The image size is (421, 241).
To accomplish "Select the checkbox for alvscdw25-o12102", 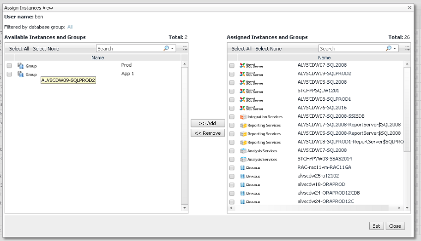I will 232,176.
